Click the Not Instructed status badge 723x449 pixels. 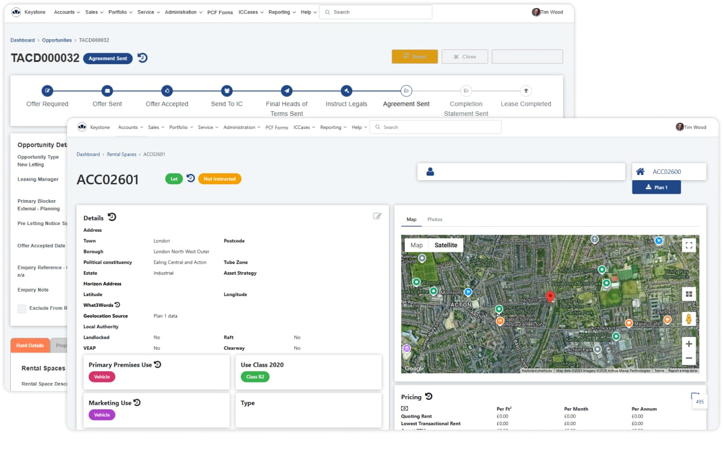[x=220, y=178]
